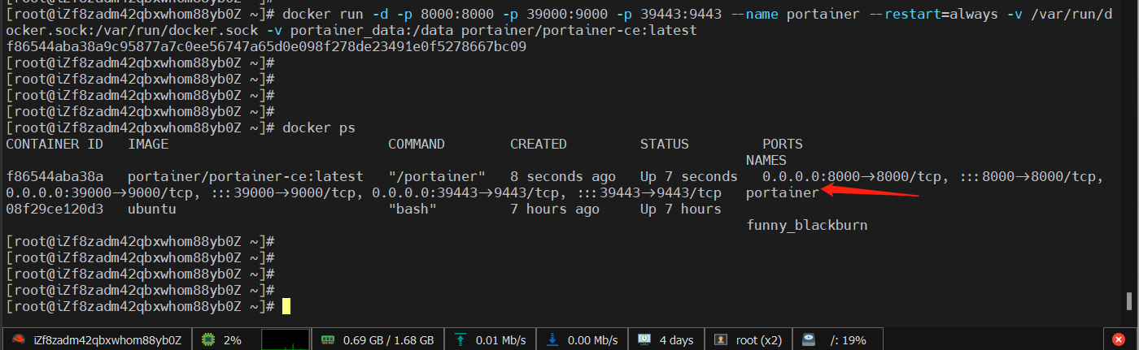Click the logged-in users icon
1139x350 pixels.
click(x=722, y=339)
